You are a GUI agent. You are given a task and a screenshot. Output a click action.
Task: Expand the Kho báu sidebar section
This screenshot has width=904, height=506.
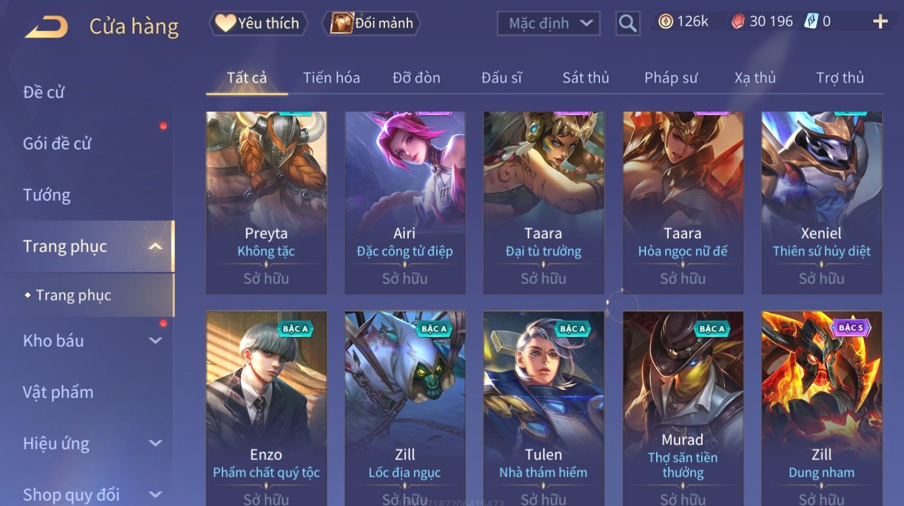[155, 340]
